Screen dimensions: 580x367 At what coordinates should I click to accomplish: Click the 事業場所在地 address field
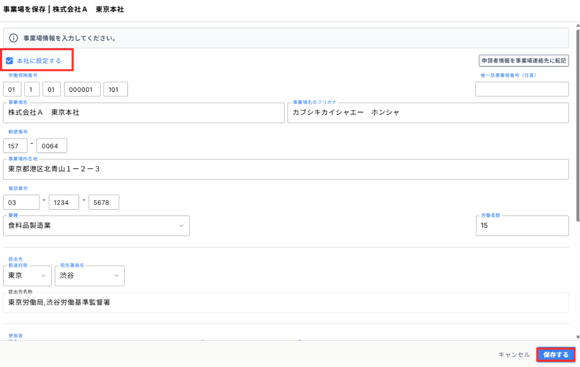tap(286, 169)
